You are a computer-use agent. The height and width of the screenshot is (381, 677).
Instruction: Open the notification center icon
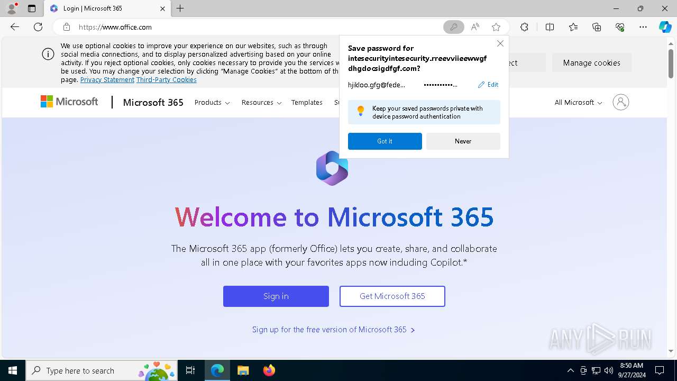(660, 370)
